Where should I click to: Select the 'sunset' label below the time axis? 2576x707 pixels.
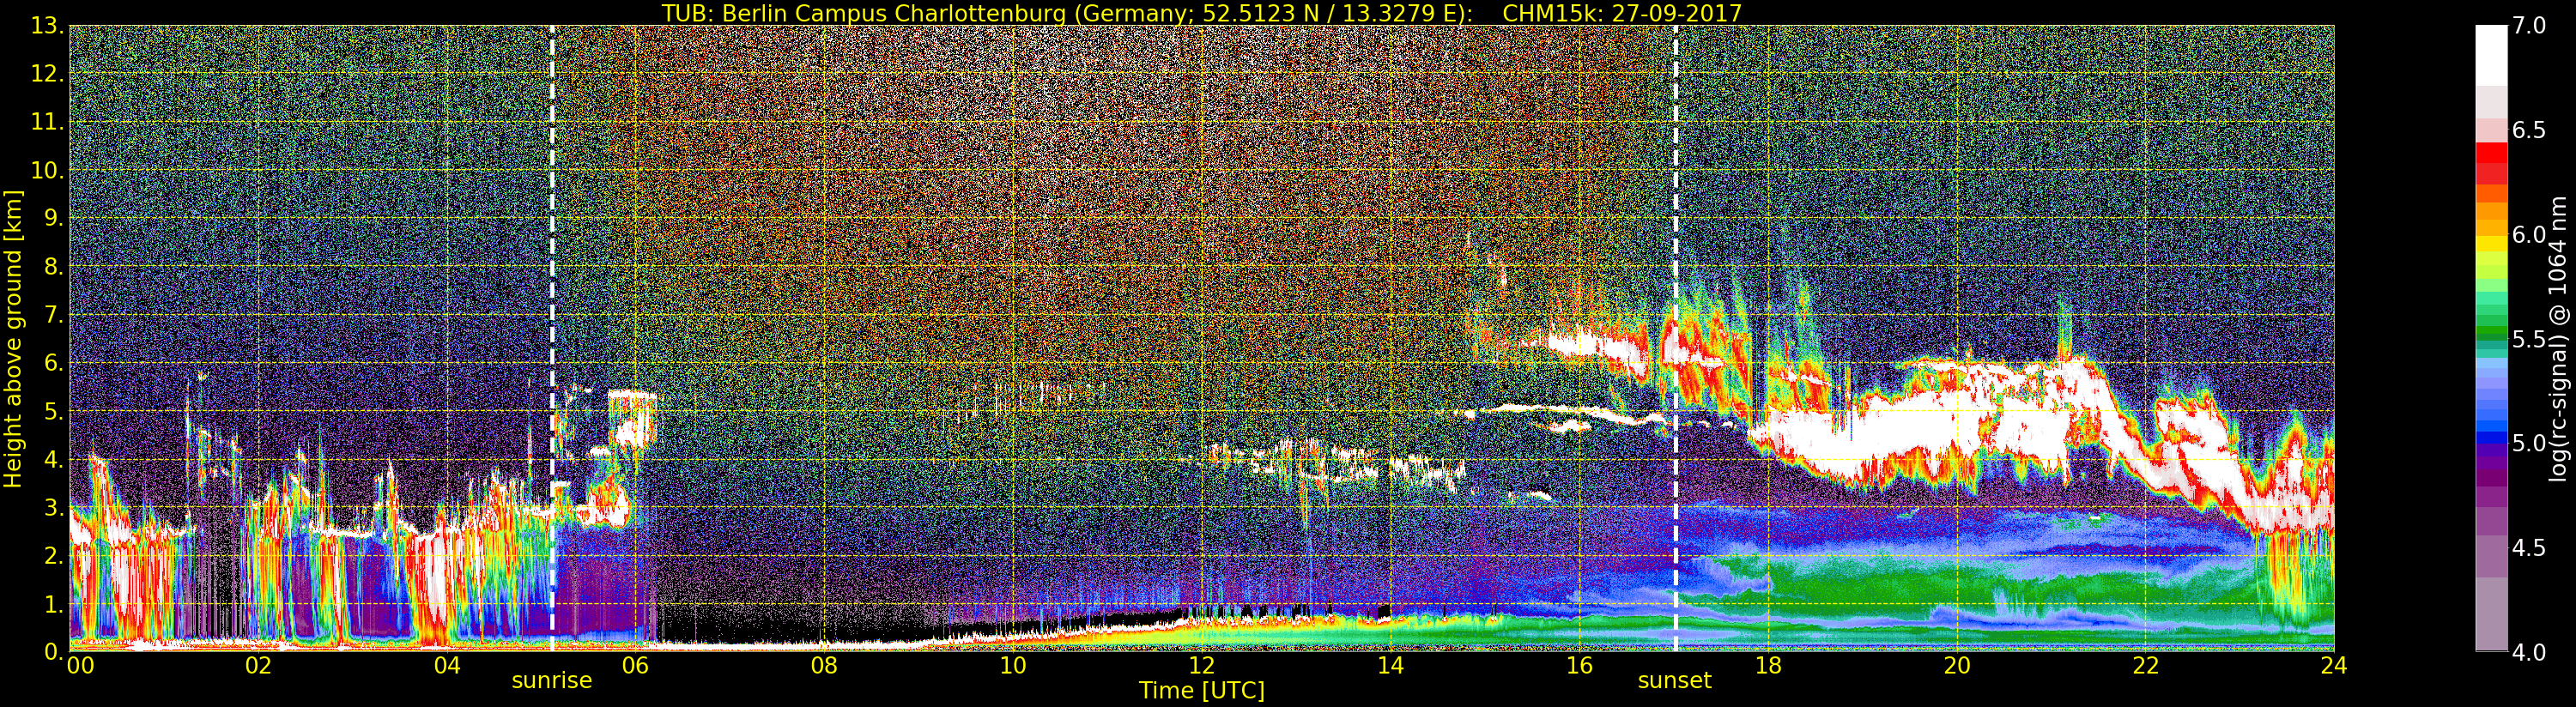(x=1675, y=681)
